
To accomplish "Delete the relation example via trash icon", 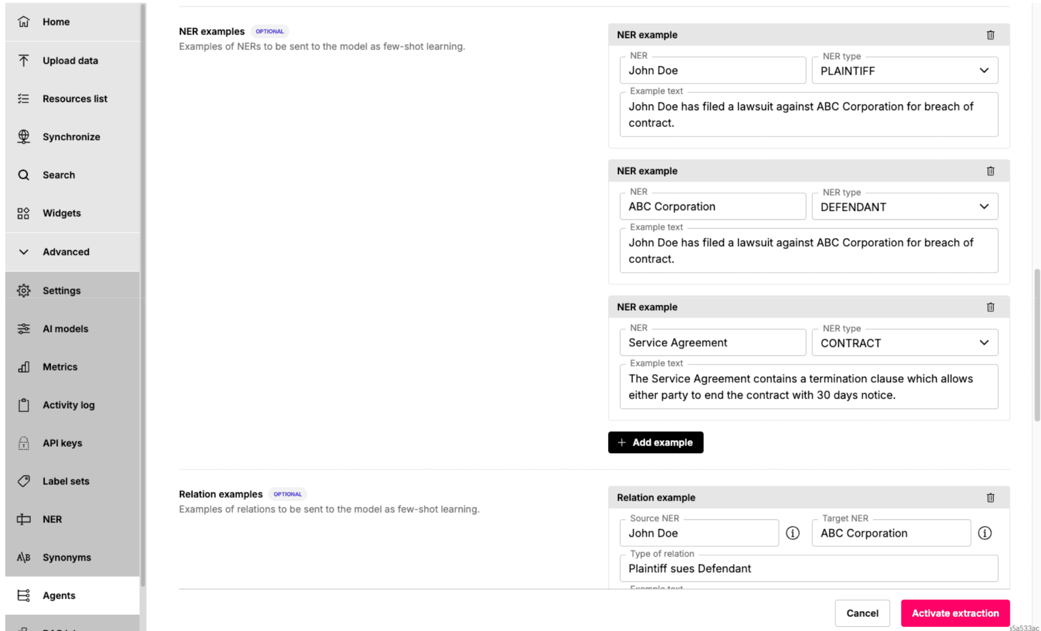I will coord(990,498).
